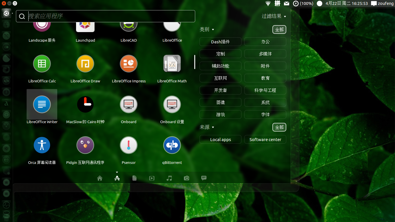Click 全部 button in 类别 section
Image resolution: width=395 pixels, height=222 pixels.
(x=279, y=29)
